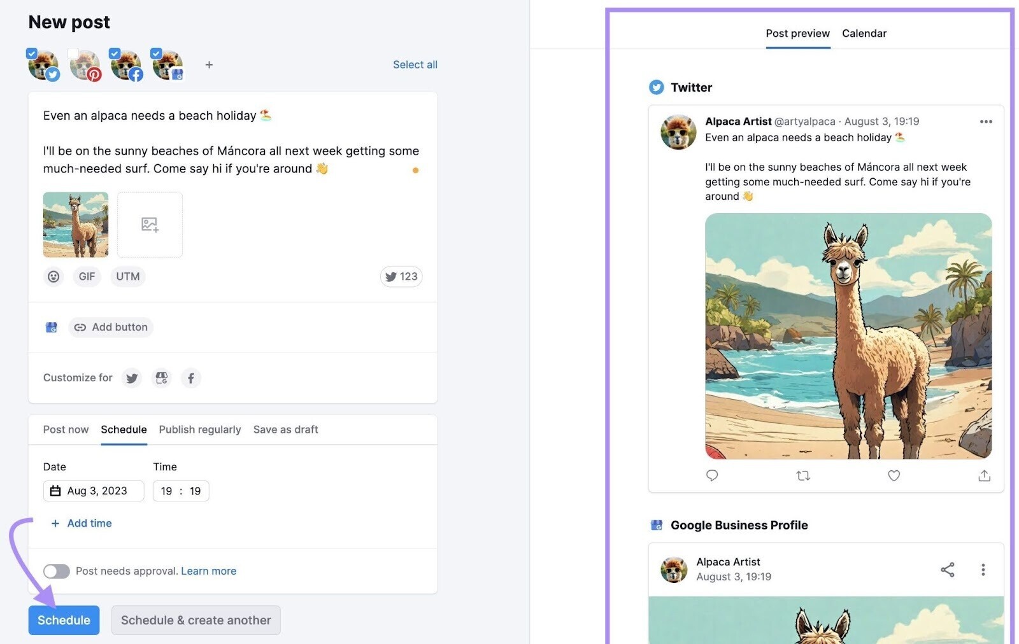The image size is (1019, 644).
Task: Click the Facebook profile avatar
Action: 127,66
